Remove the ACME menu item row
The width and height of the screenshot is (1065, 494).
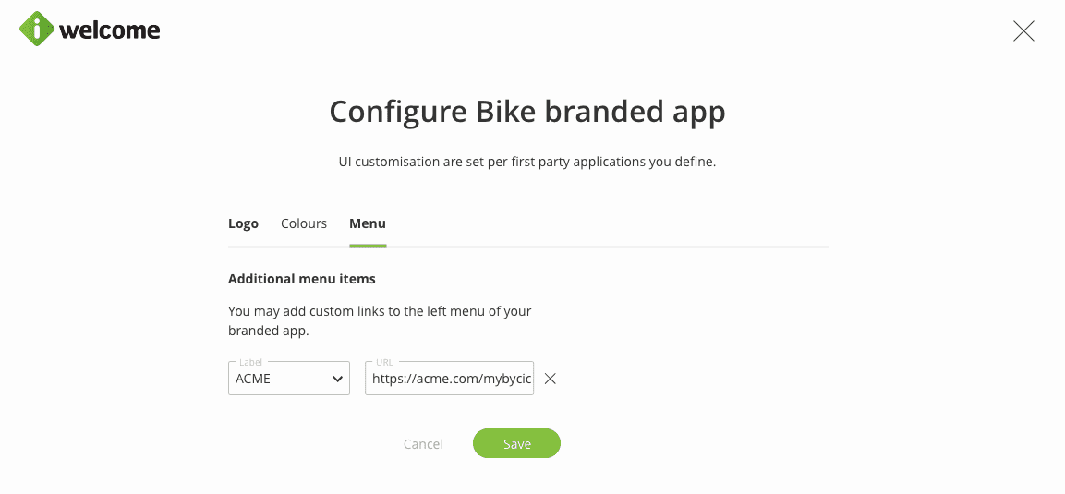pyautogui.click(x=551, y=379)
